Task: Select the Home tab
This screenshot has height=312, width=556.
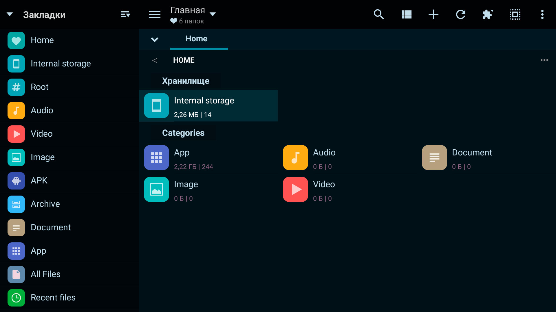Action: coord(196,39)
